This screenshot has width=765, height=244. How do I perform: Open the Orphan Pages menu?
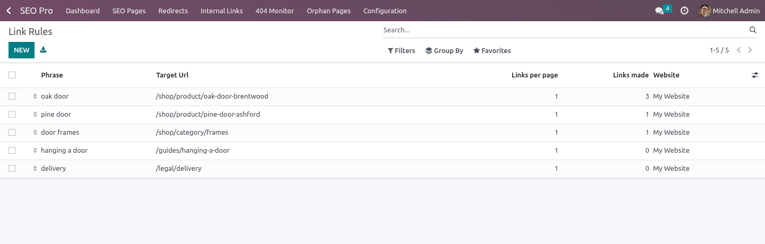[329, 11]
